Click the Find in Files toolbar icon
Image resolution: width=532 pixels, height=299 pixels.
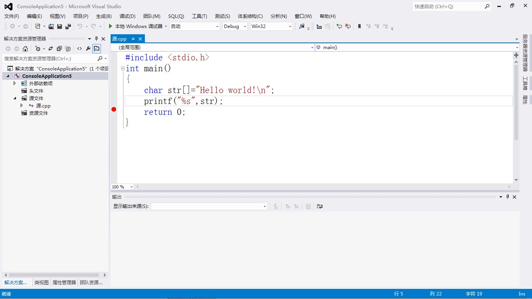(x=302, y=26)
